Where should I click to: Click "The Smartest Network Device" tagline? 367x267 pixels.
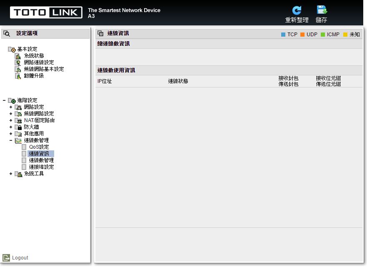point(124,10)
